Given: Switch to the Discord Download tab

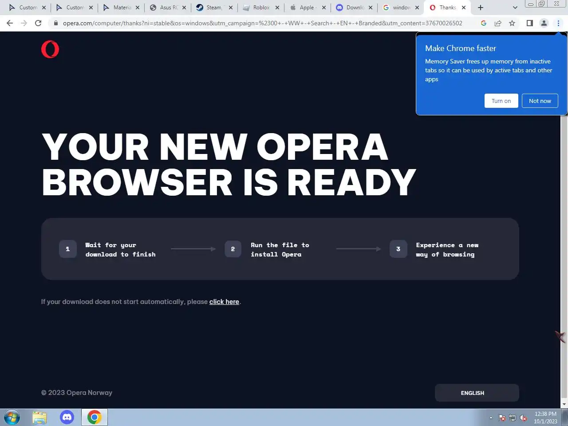Looking at the screenshot, I should click(355, 8).
